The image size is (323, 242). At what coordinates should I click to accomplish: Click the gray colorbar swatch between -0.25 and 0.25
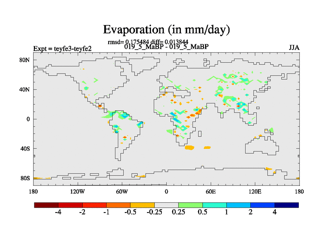point(166,205)
